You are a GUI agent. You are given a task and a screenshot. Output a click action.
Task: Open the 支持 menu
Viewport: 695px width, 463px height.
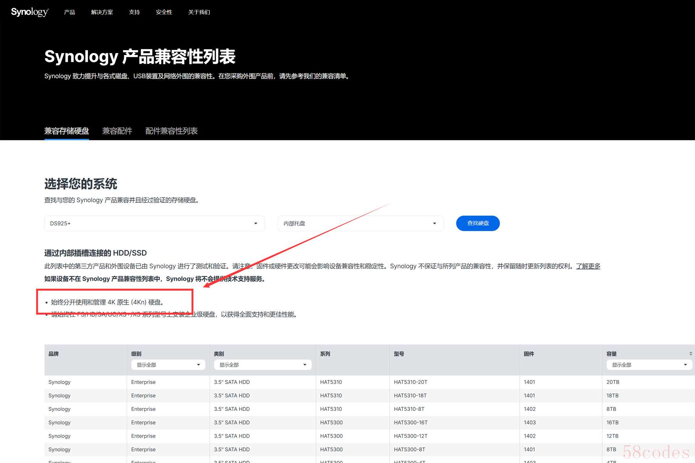tap(134, 12)
